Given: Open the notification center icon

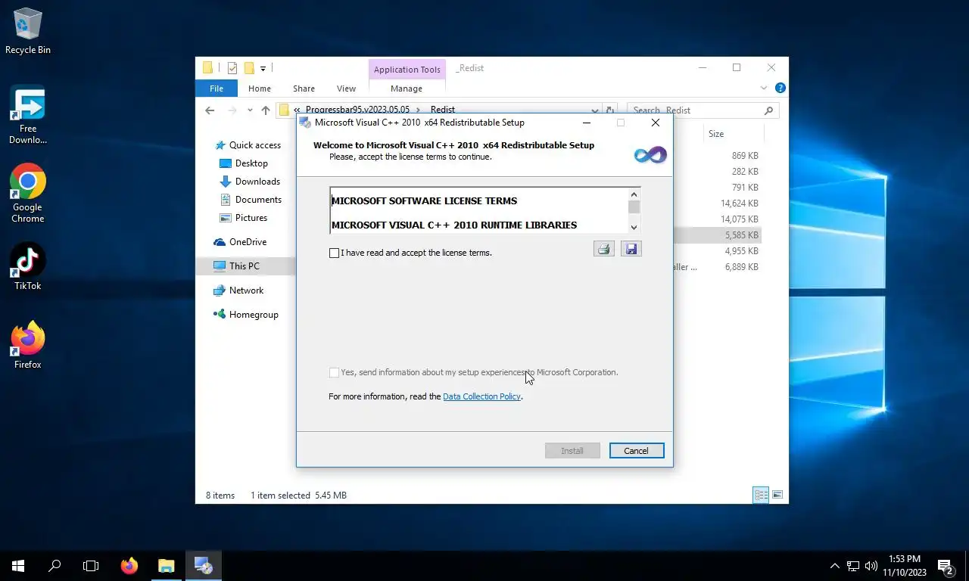Looking at the screenshot, I should [x=946, y=566].
